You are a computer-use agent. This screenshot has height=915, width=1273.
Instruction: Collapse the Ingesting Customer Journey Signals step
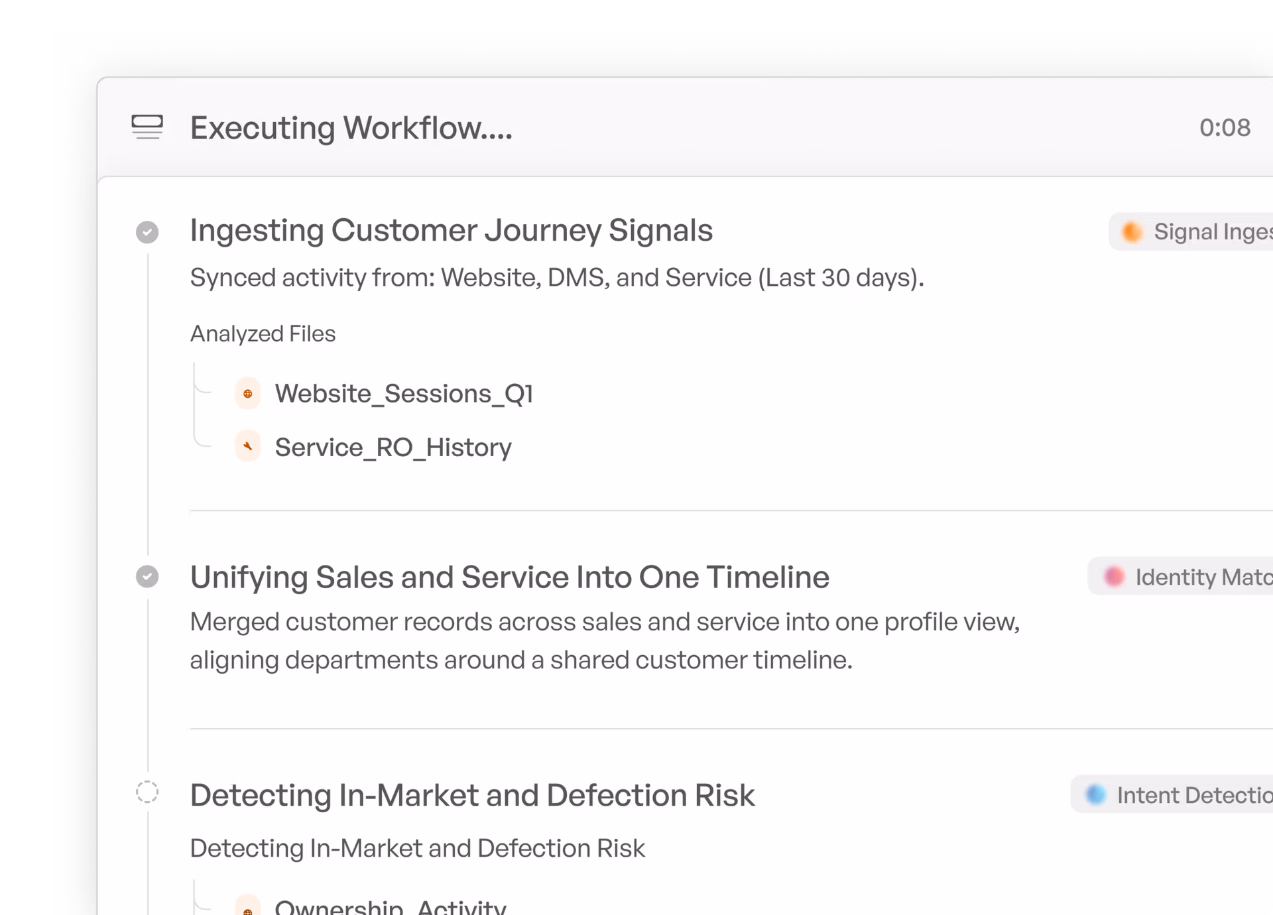[x=452, y=230]
